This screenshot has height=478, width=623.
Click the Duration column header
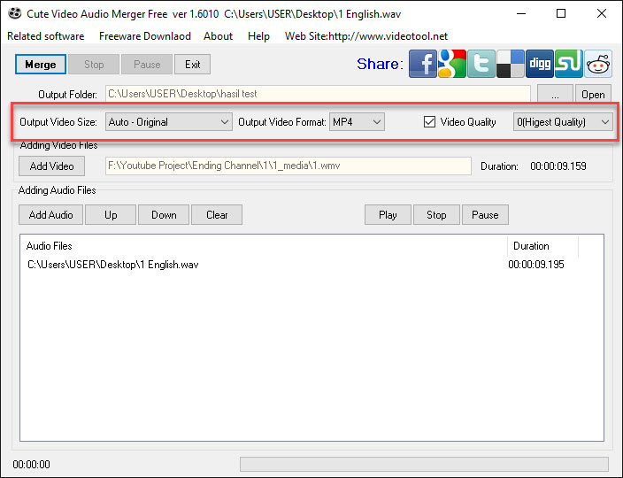click(542, 246)
